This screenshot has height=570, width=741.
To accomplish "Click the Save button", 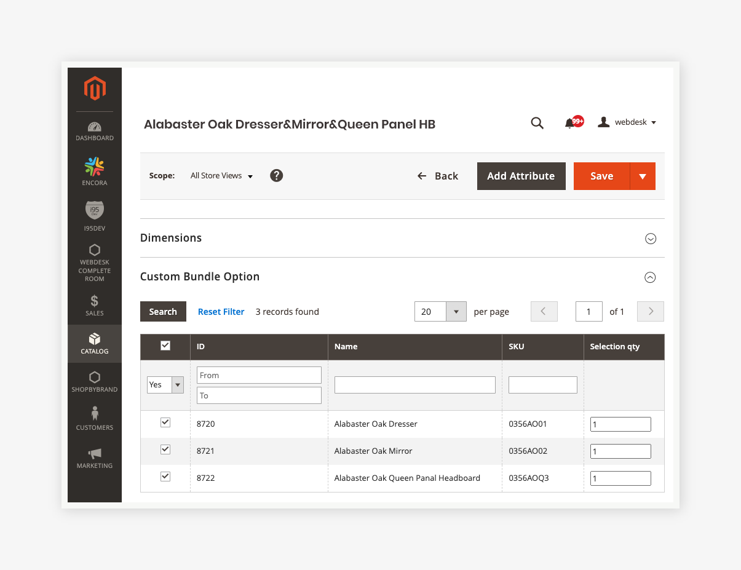I will tap(601, 176).
